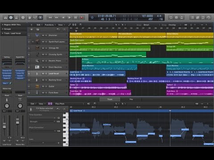Adjust the Gain slider in editor
Screen dimensions: 214x160
point(43,143)
